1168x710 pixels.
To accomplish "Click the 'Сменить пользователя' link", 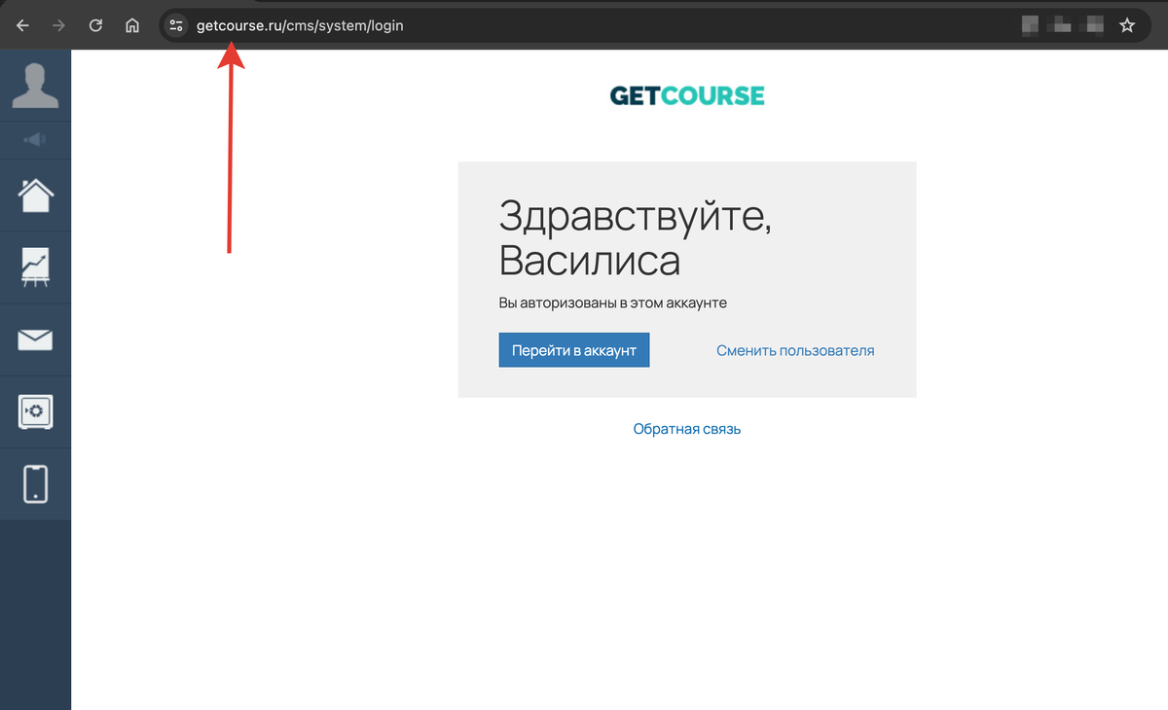I will tap(795, 350).
